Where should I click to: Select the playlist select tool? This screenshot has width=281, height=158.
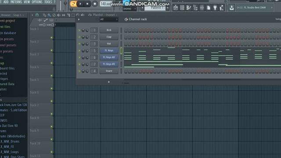tap(73, 15)
